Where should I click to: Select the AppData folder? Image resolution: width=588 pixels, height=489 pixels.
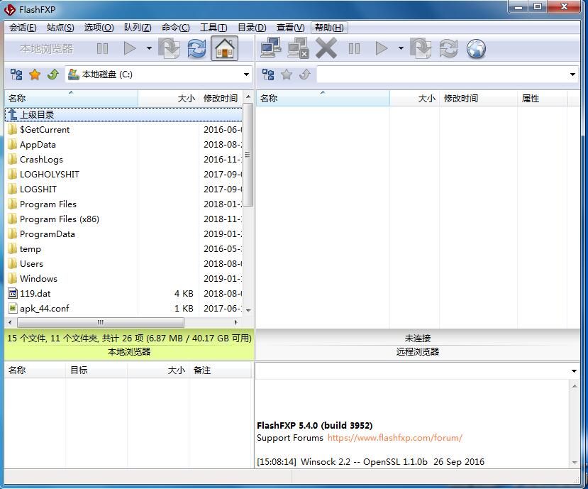pos(38,145)
